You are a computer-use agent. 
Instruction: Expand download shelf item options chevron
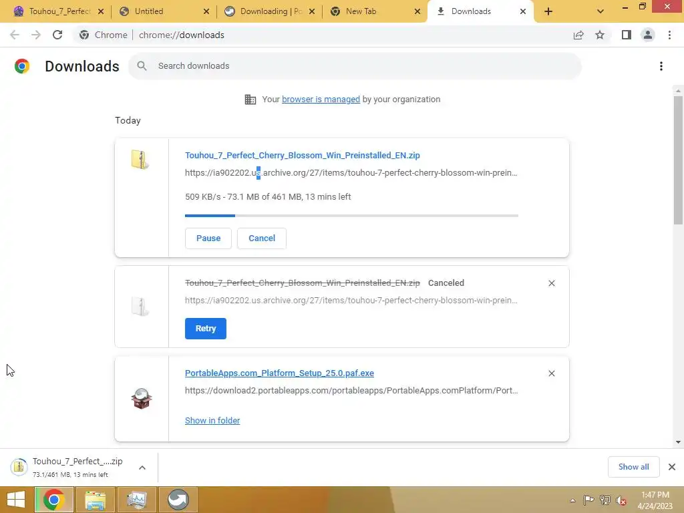(x=142, y=468)
